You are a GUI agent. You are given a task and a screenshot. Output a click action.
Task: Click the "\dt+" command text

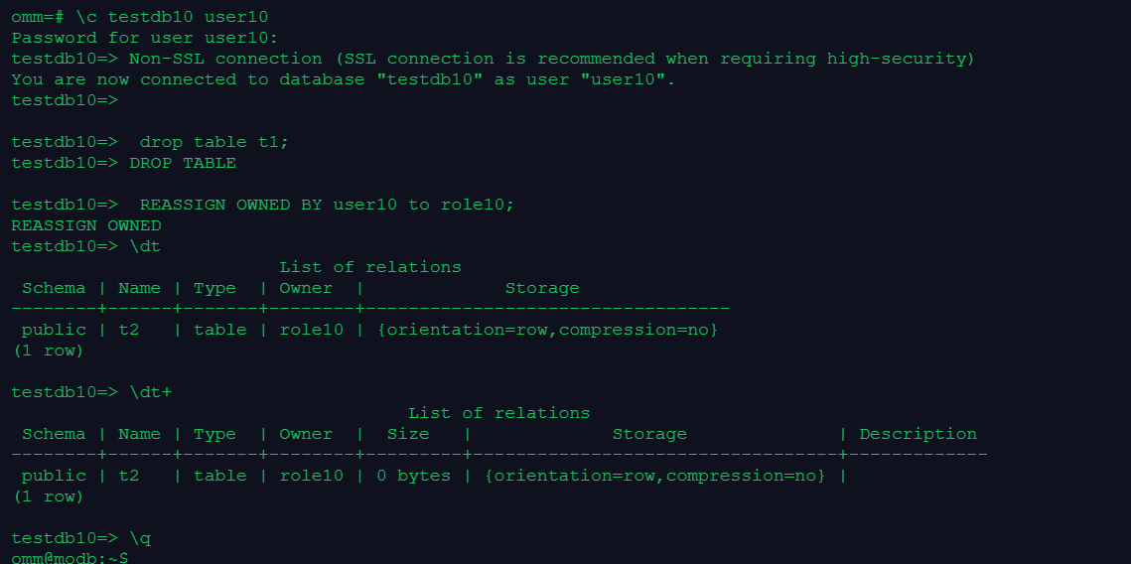150,392
